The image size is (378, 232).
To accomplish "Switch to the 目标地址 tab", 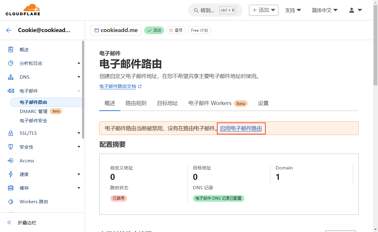I will coord(167,103).
